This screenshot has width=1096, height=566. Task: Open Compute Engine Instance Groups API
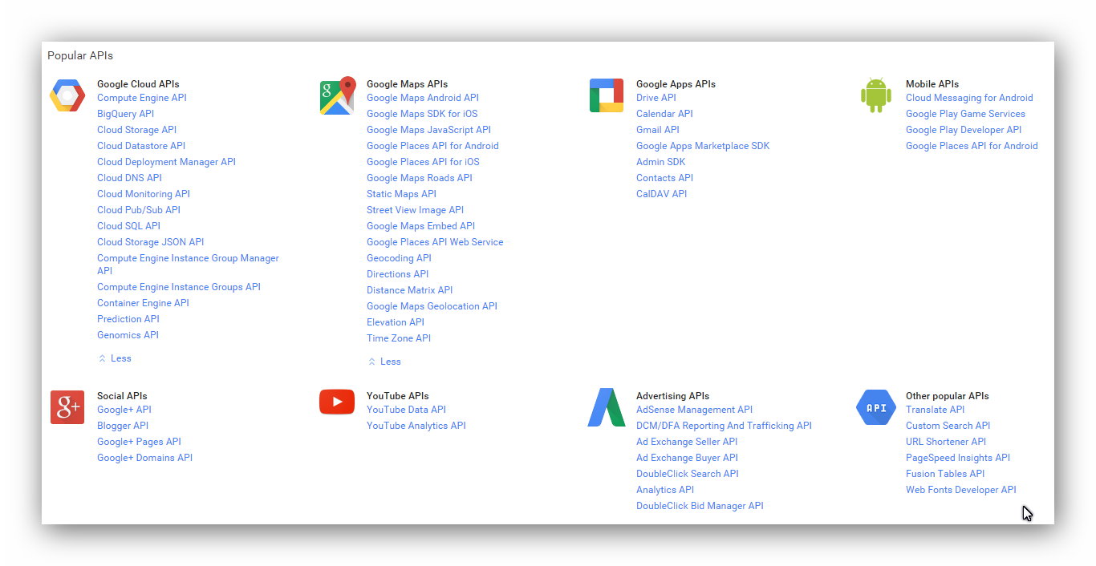pyautogui.click(x=179, y=287)
